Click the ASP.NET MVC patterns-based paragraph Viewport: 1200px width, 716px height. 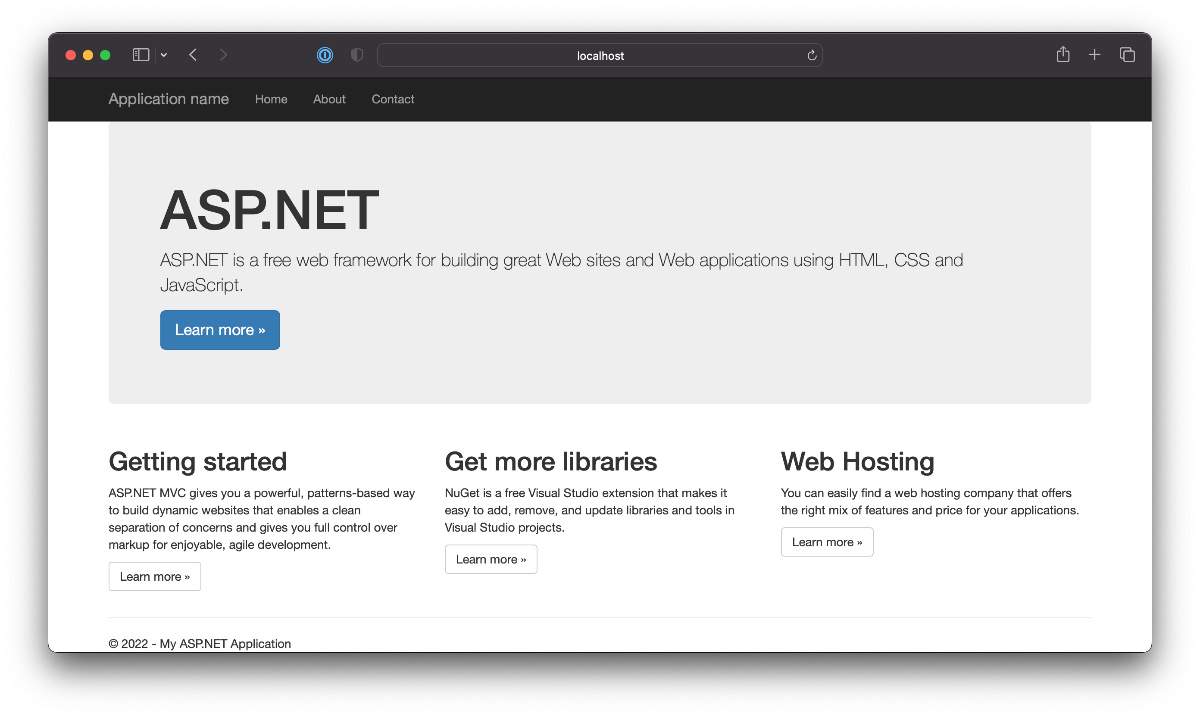[x=262, y=519]
